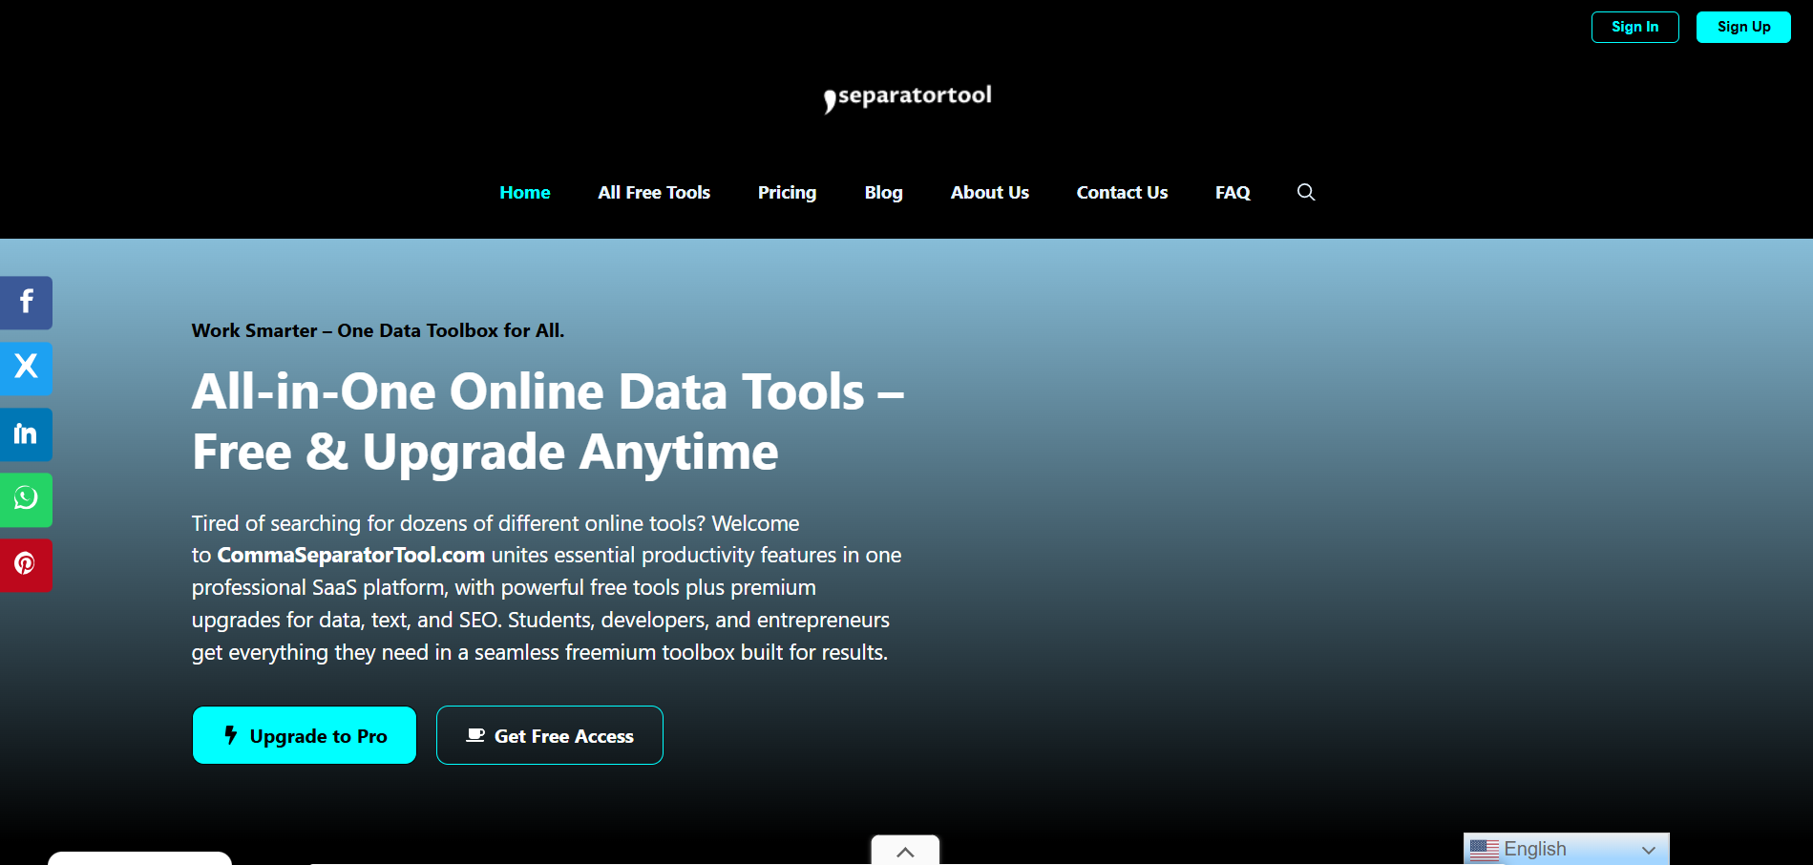Open About Us page

pyautogui.click(x=990, y=193)
